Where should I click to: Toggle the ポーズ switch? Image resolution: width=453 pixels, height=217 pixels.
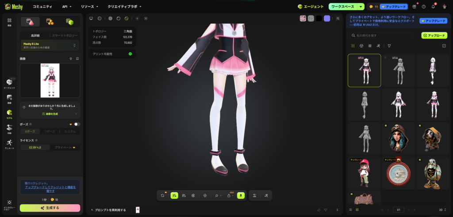coord(77,124)
